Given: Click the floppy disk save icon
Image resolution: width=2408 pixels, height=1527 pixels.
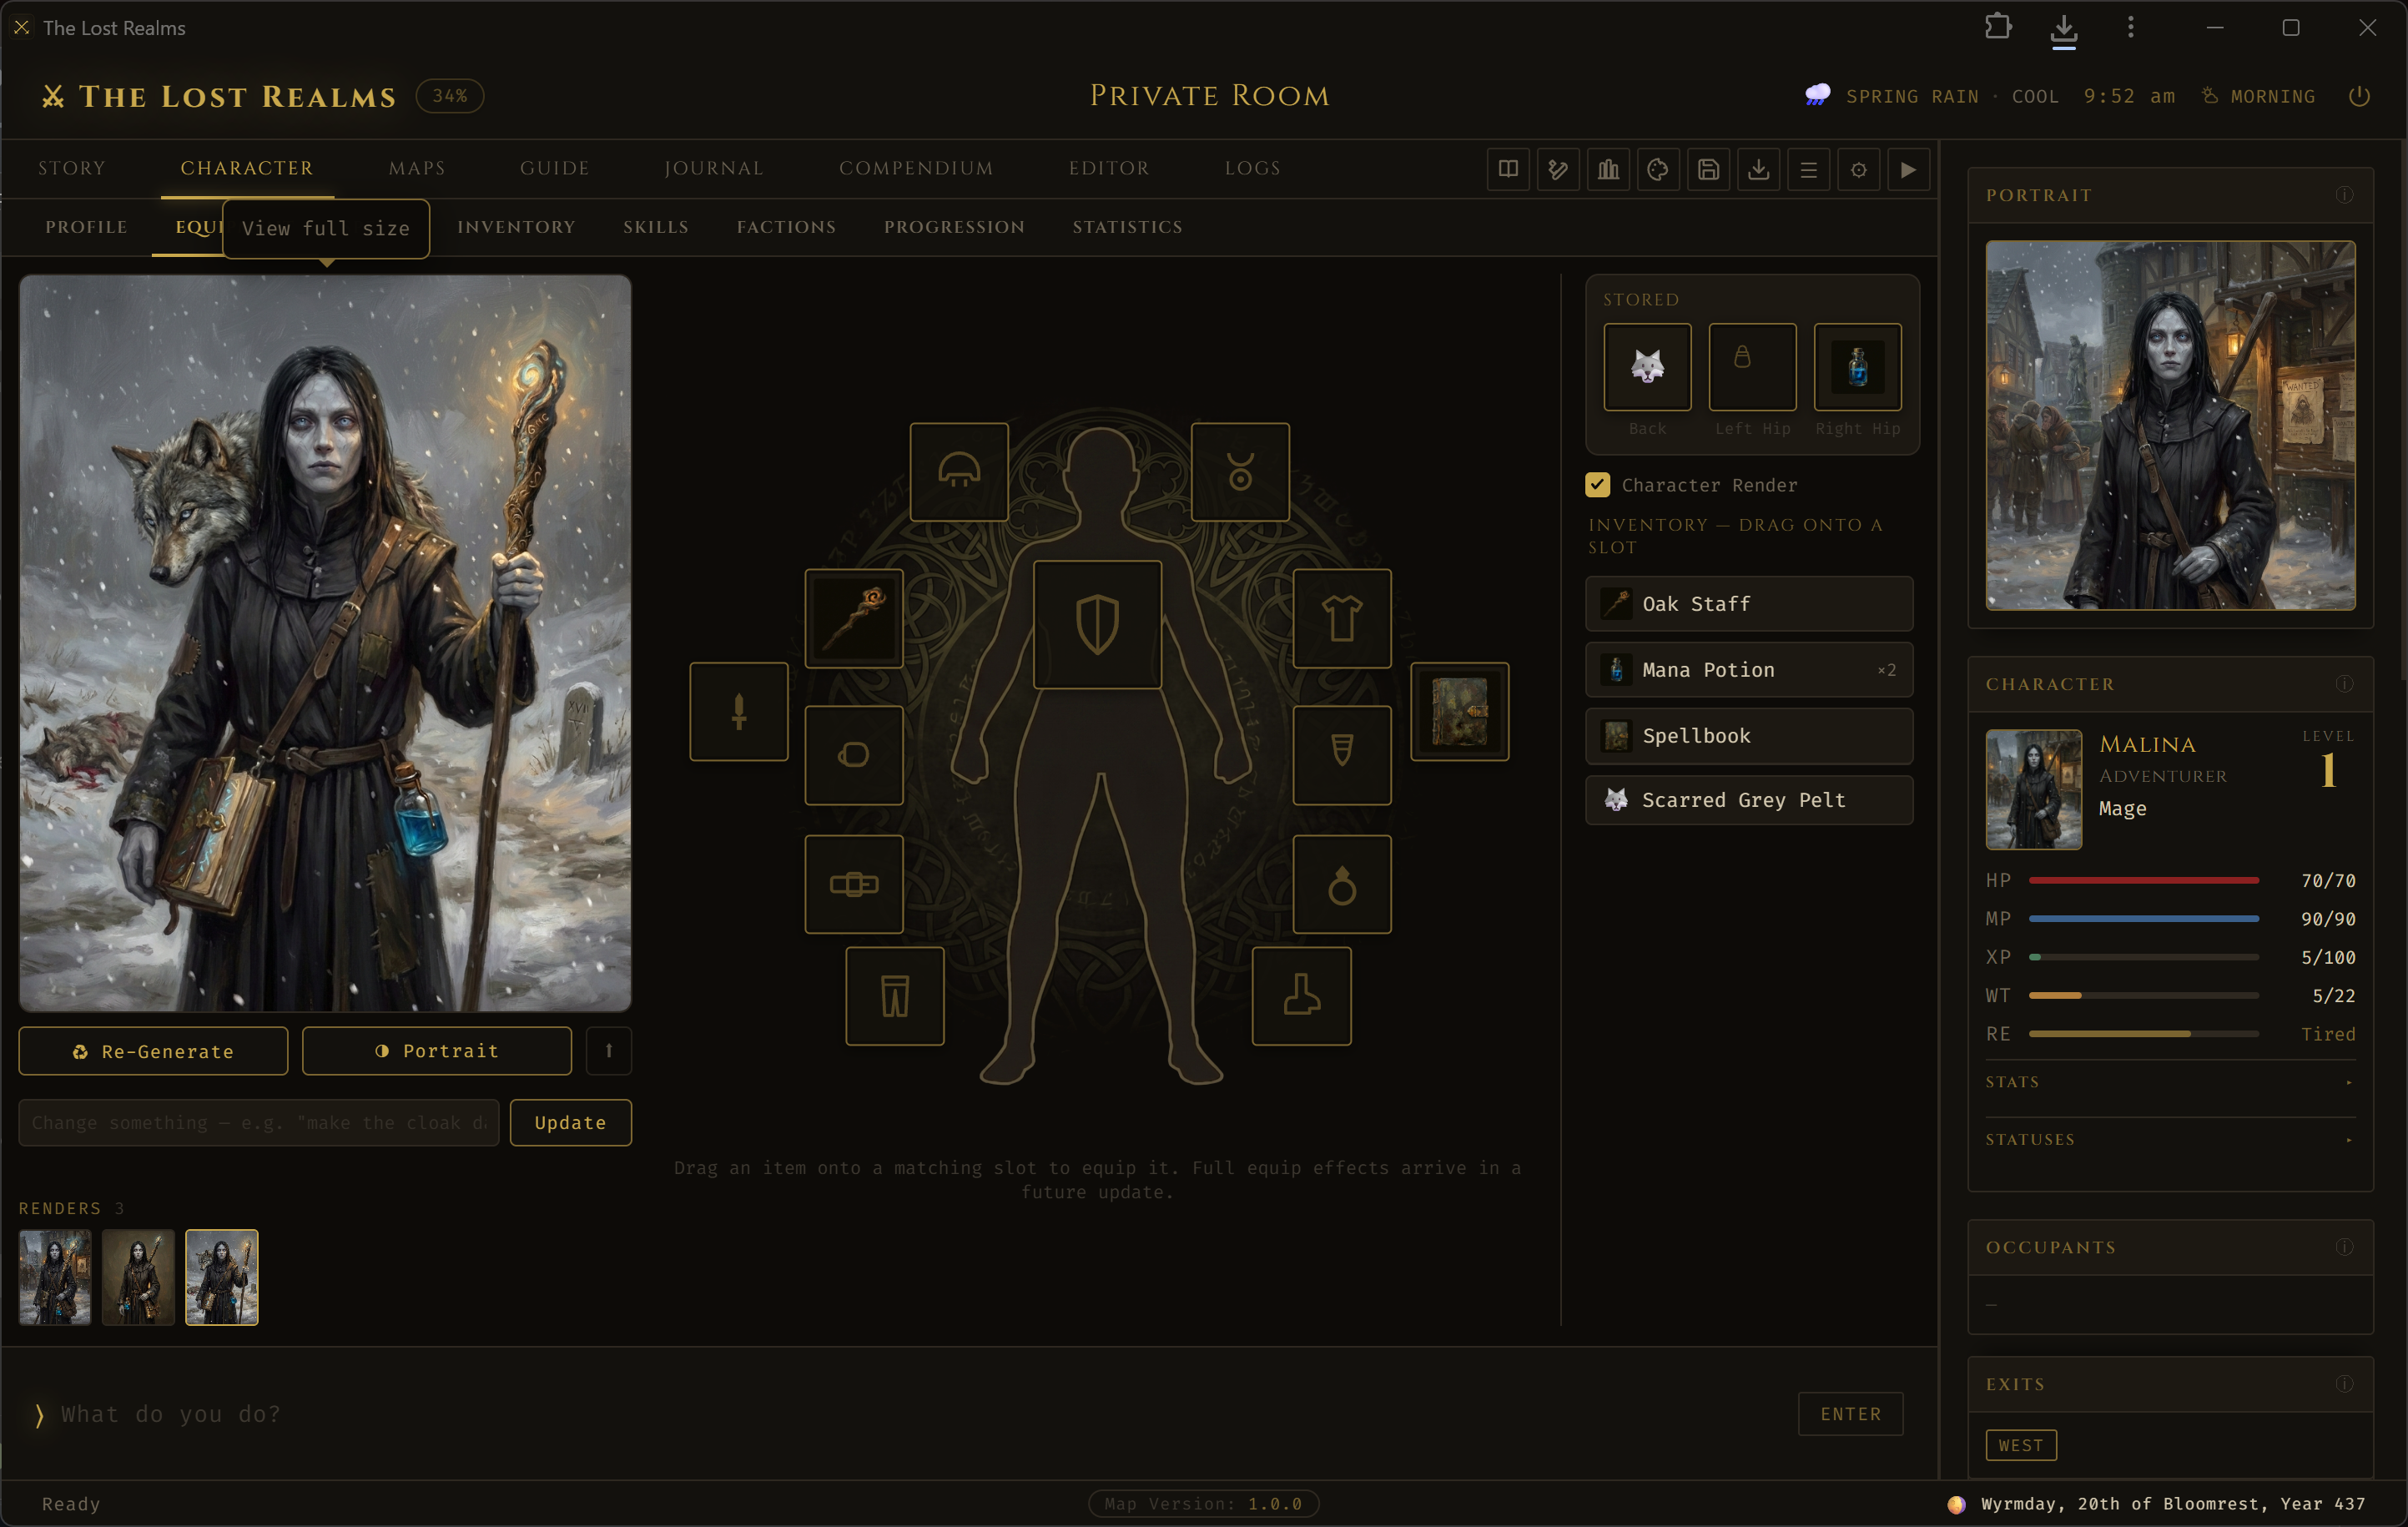Looking at the screenshot, I should (x=1708, y=169).
